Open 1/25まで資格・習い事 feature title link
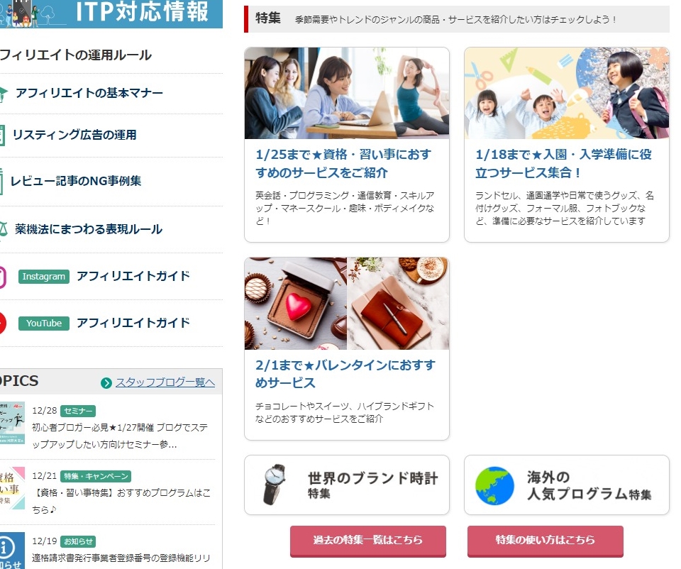This screenshot has height=569, width=681. pos(343,164)
